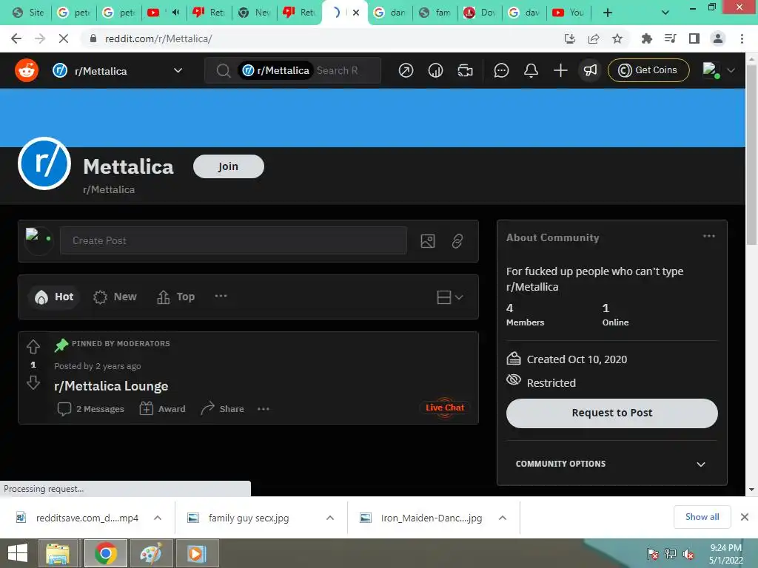
Task: Share this page via address bar icon
Action: (594, 38)
